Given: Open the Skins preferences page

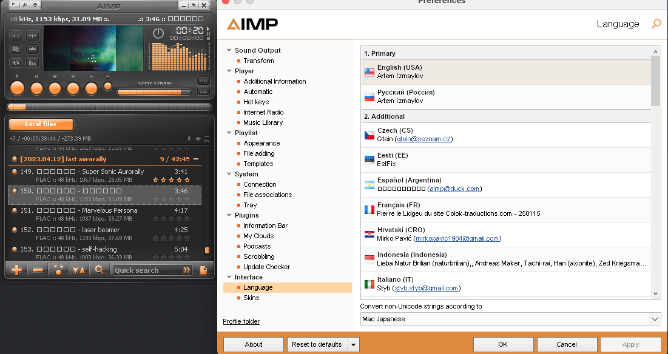Looking at the screenshot, I should click(x=251, y=298).
